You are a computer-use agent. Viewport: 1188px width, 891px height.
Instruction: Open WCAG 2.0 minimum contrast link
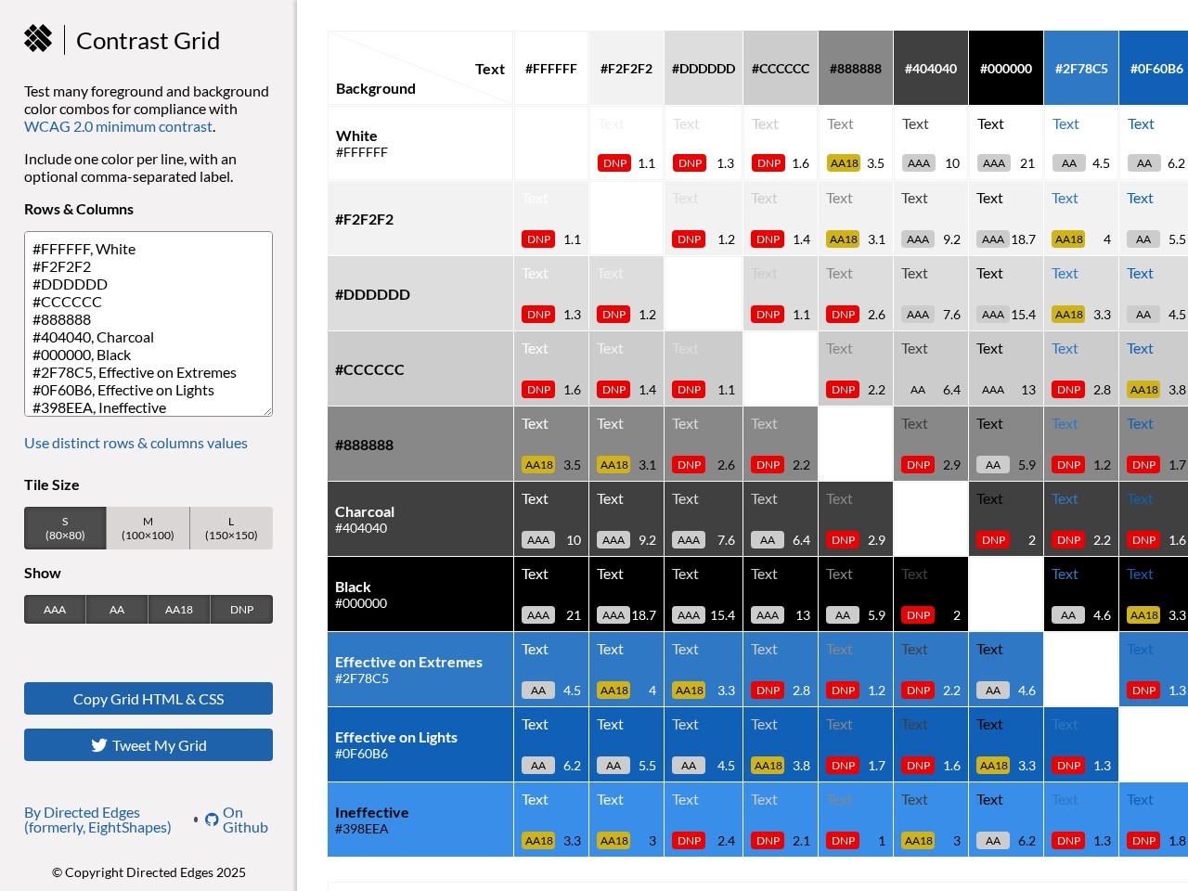pyautogui.click(x=119, y=126)
